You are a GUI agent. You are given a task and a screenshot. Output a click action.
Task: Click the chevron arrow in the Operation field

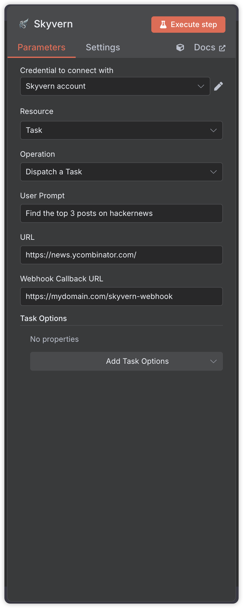(213, 172)
